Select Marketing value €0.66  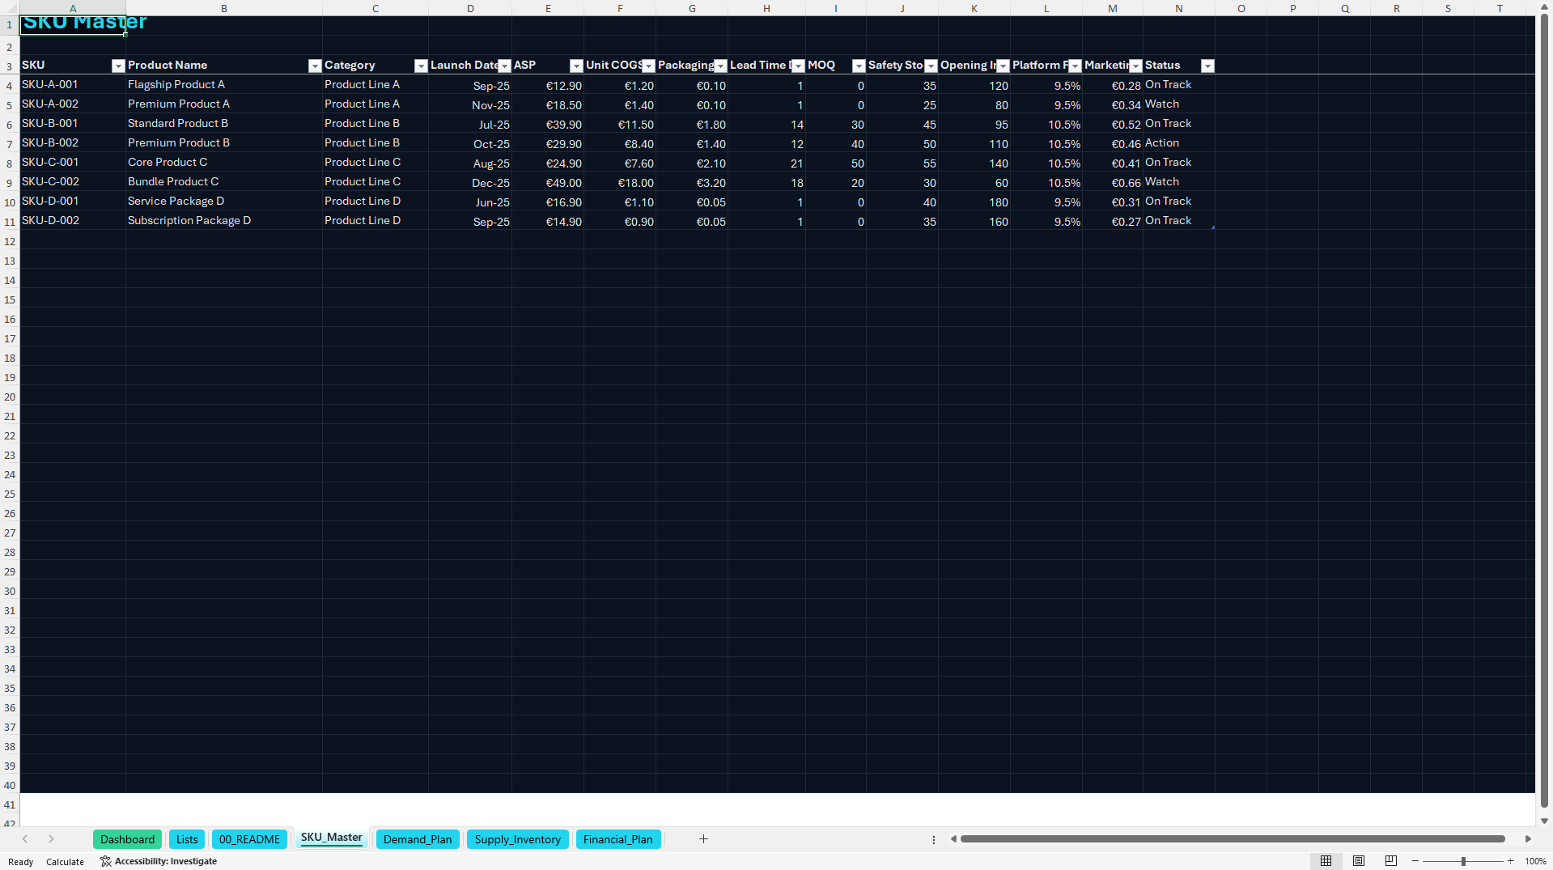1112,182
